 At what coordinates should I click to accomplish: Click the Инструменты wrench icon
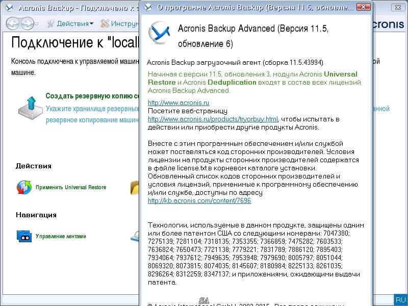(x=105, y=23)
